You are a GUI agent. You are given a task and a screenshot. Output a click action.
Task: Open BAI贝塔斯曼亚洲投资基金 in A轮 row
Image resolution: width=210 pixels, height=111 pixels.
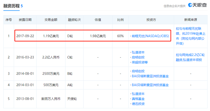[x=150, y=85]
